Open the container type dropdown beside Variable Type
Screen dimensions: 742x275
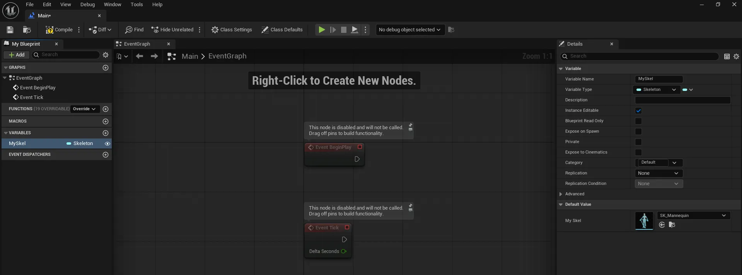coord(688,90)
